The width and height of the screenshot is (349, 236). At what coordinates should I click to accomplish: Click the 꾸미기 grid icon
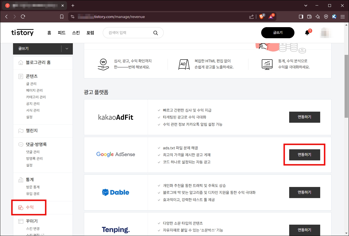point(21,221)
